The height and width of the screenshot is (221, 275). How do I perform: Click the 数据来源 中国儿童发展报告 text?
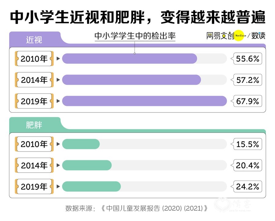click(137, 208)
